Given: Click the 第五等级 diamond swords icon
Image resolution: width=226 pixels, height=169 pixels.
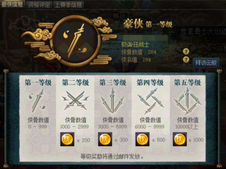Looking at the screenshot, I should point(187,101).
